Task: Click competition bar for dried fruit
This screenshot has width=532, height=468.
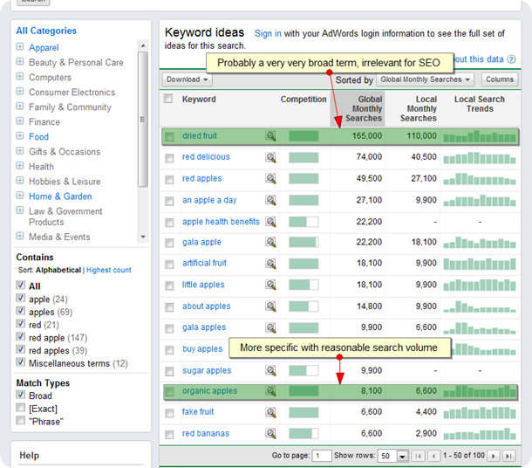Action: tap(304, 136)
